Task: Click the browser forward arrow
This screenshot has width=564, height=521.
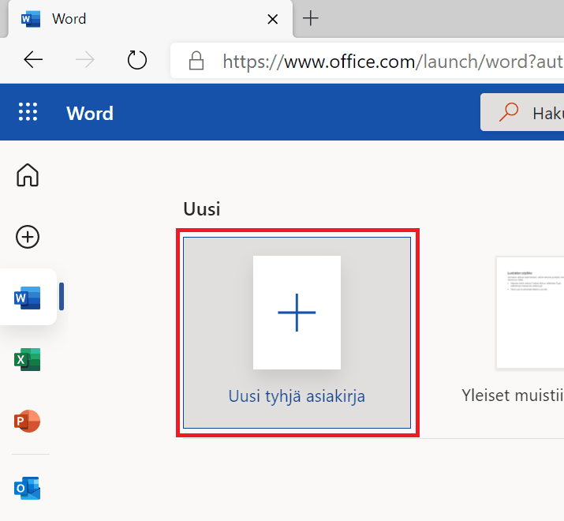Action: click(85, 59)
